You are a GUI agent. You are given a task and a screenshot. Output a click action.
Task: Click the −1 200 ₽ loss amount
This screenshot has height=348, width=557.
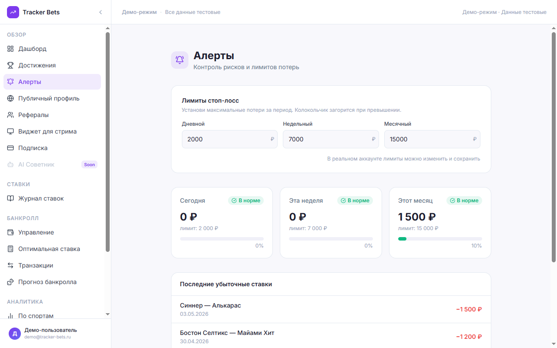pos(469,337)
